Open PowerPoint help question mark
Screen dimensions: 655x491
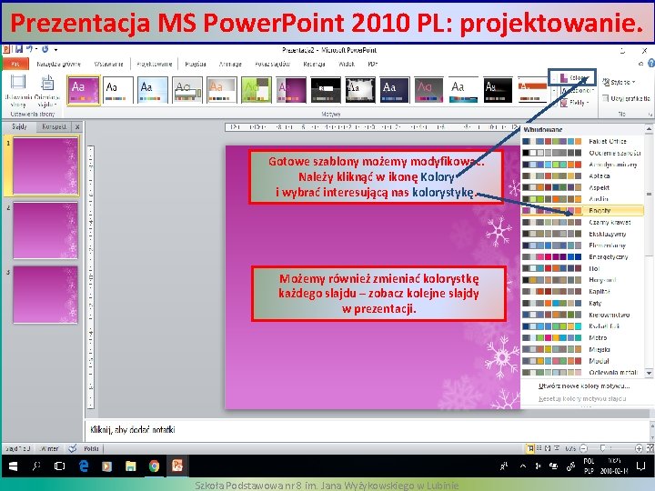click(x=650, y=64)
